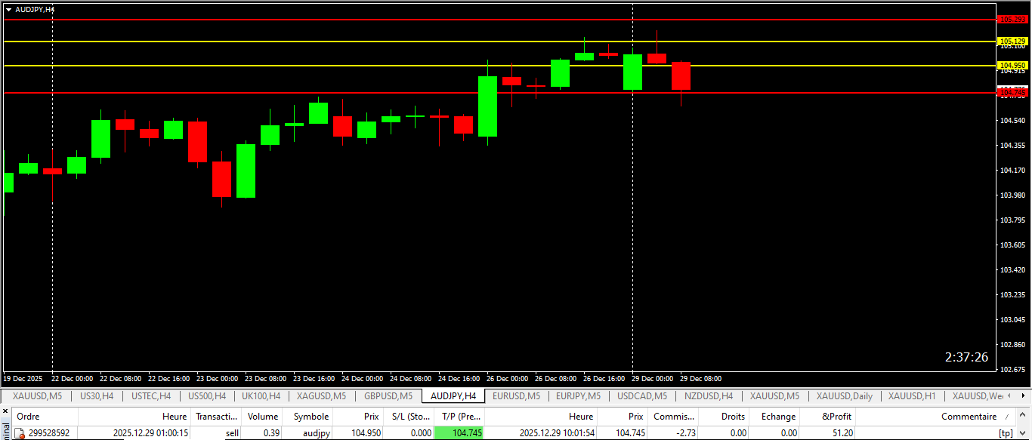This screenshot has height=440, width=1032.
Task: Open the GBPUSD,M5 chart tab
Action: 388,396
